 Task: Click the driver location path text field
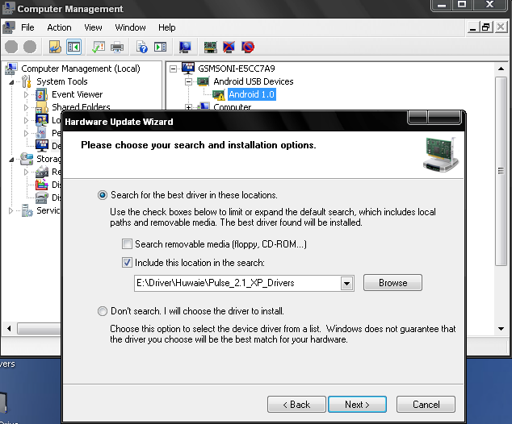(237, 283)
